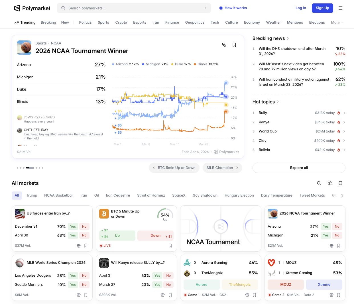Click the Explore all button
The width and height of the screenshot is (354, 304).
click(299, 168)
